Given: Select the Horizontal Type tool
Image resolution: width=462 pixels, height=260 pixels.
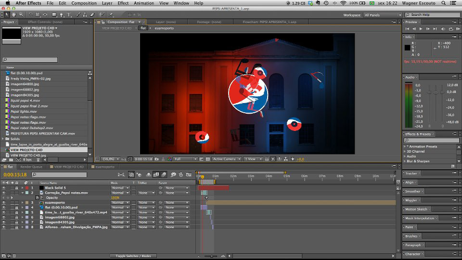Looking at the screenshot, I should click(69, 14).
